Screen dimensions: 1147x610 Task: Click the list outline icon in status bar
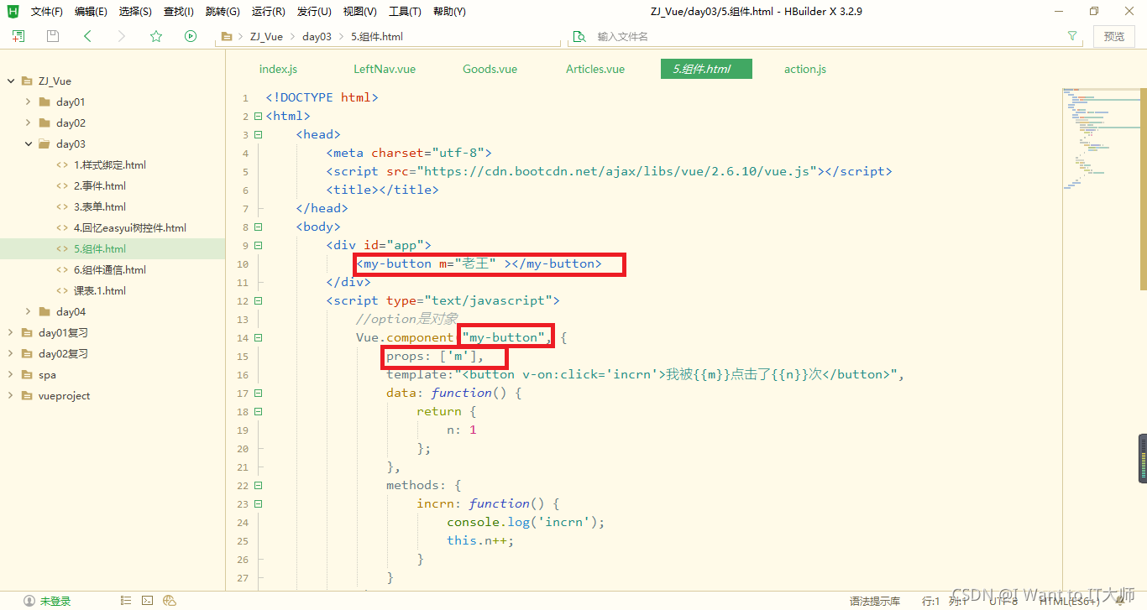(x=126, y=601)
